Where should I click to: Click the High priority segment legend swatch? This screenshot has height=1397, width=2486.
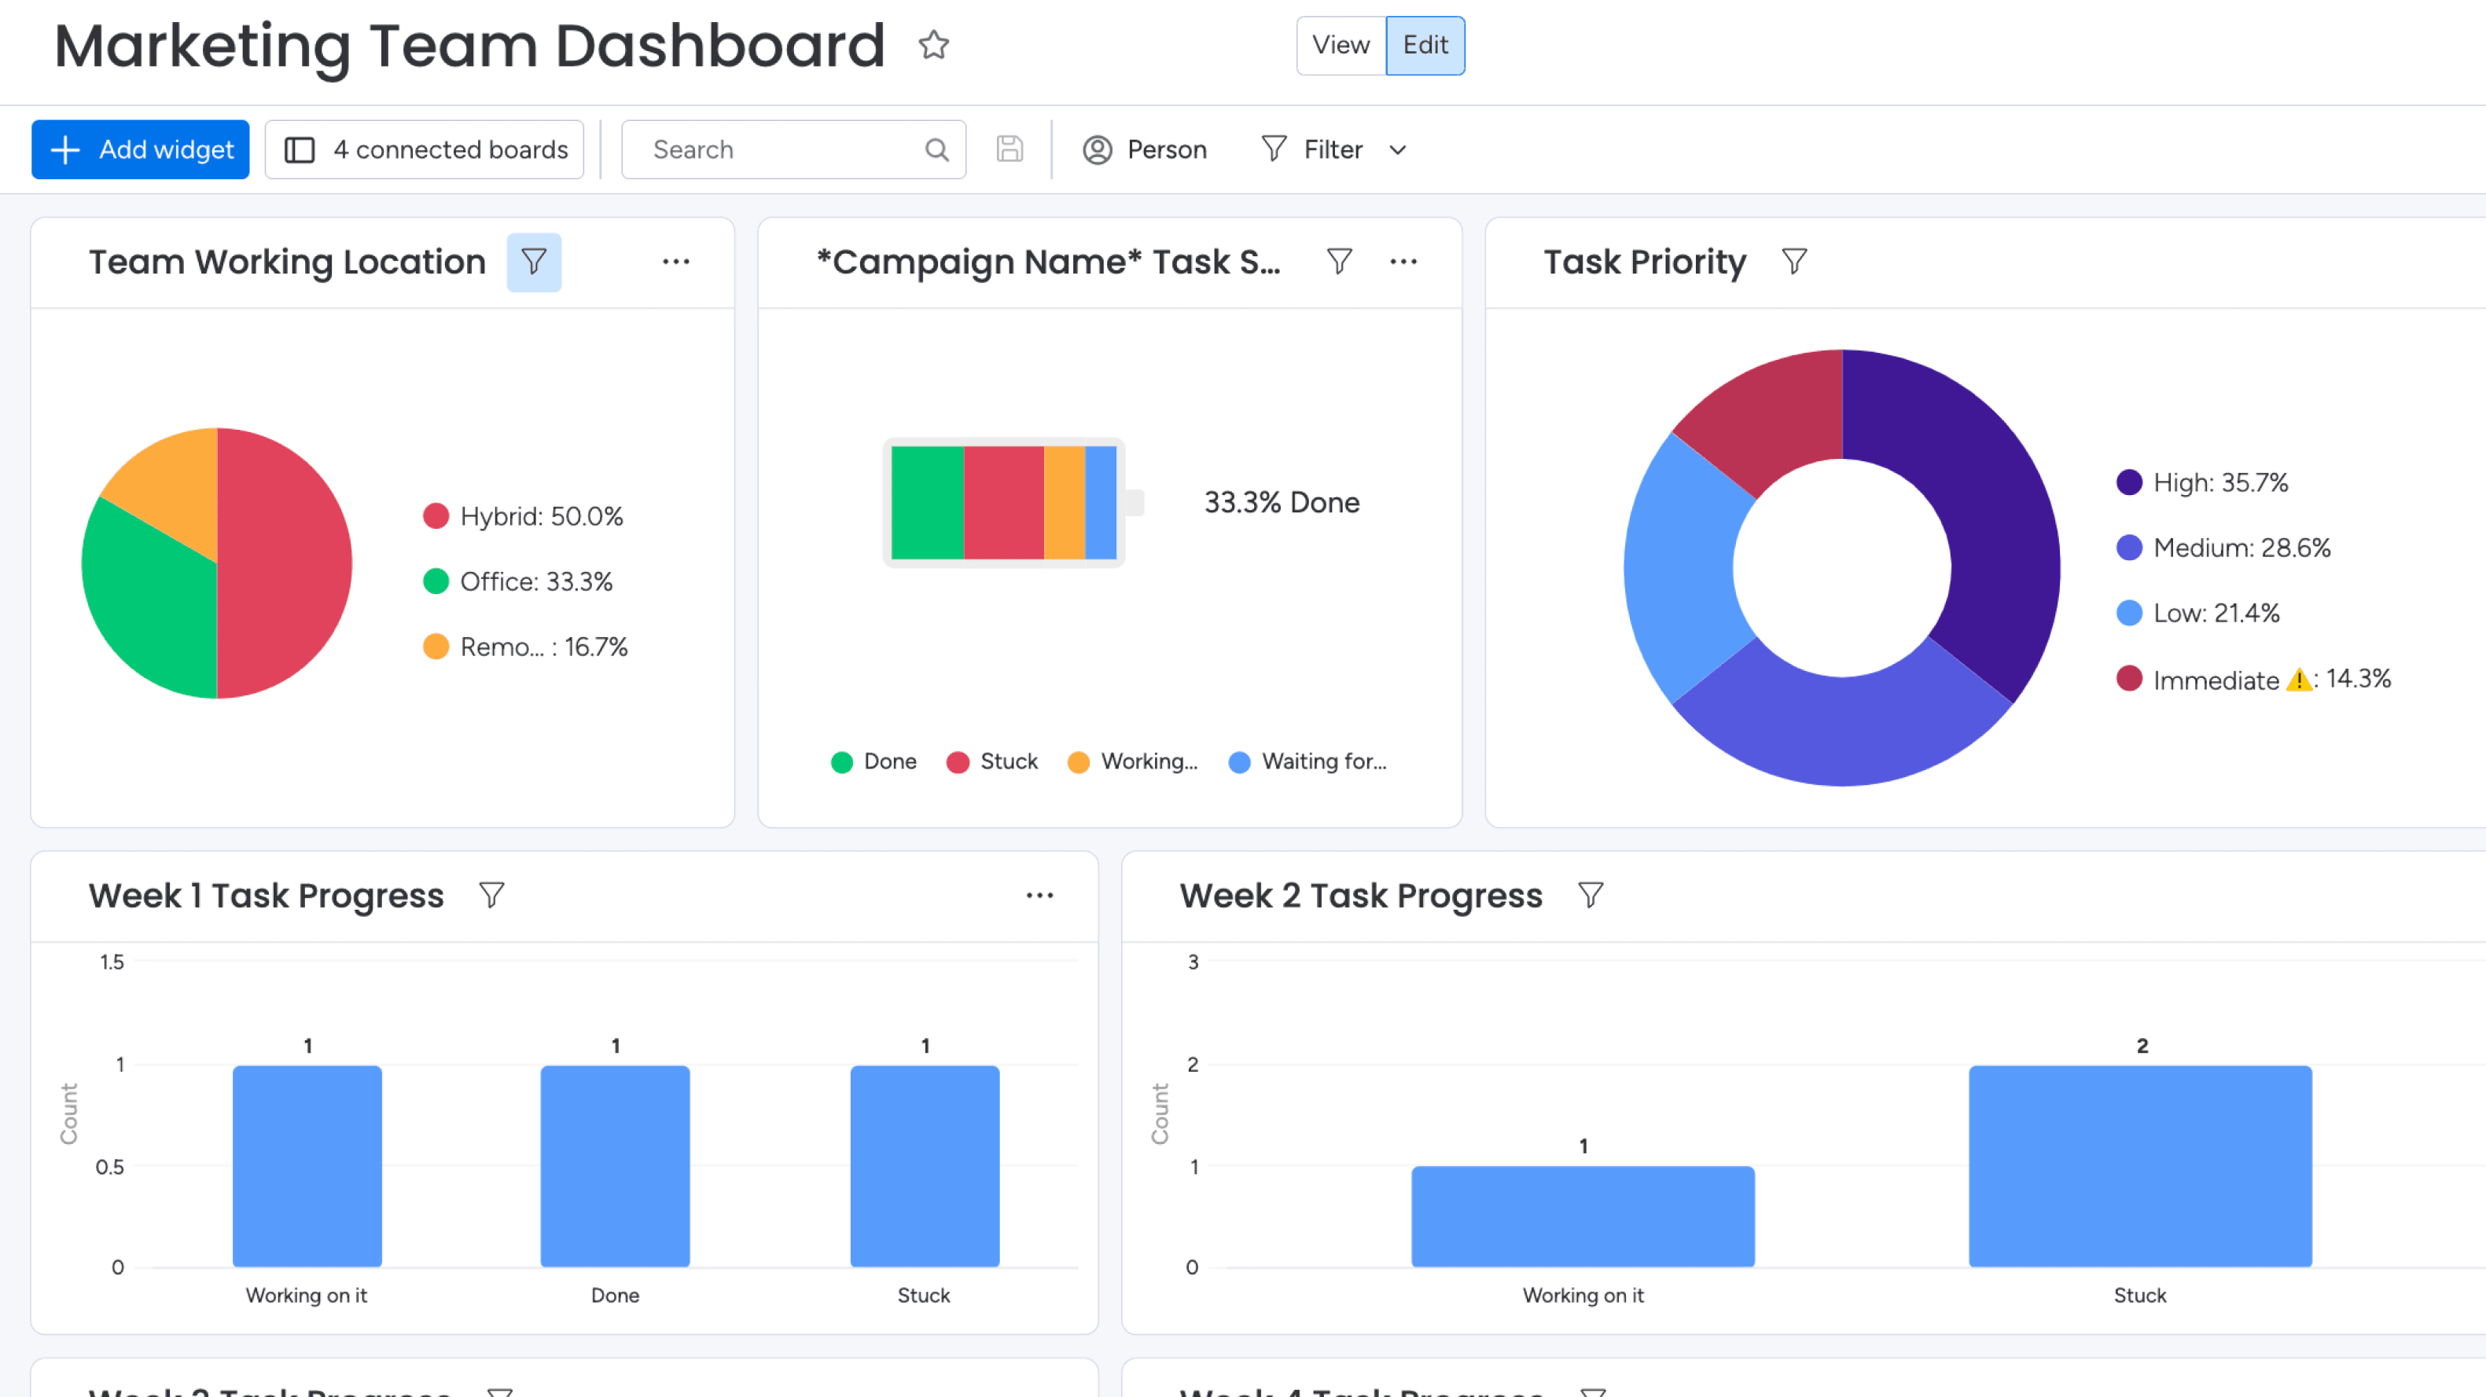(x=2129, y=482)
